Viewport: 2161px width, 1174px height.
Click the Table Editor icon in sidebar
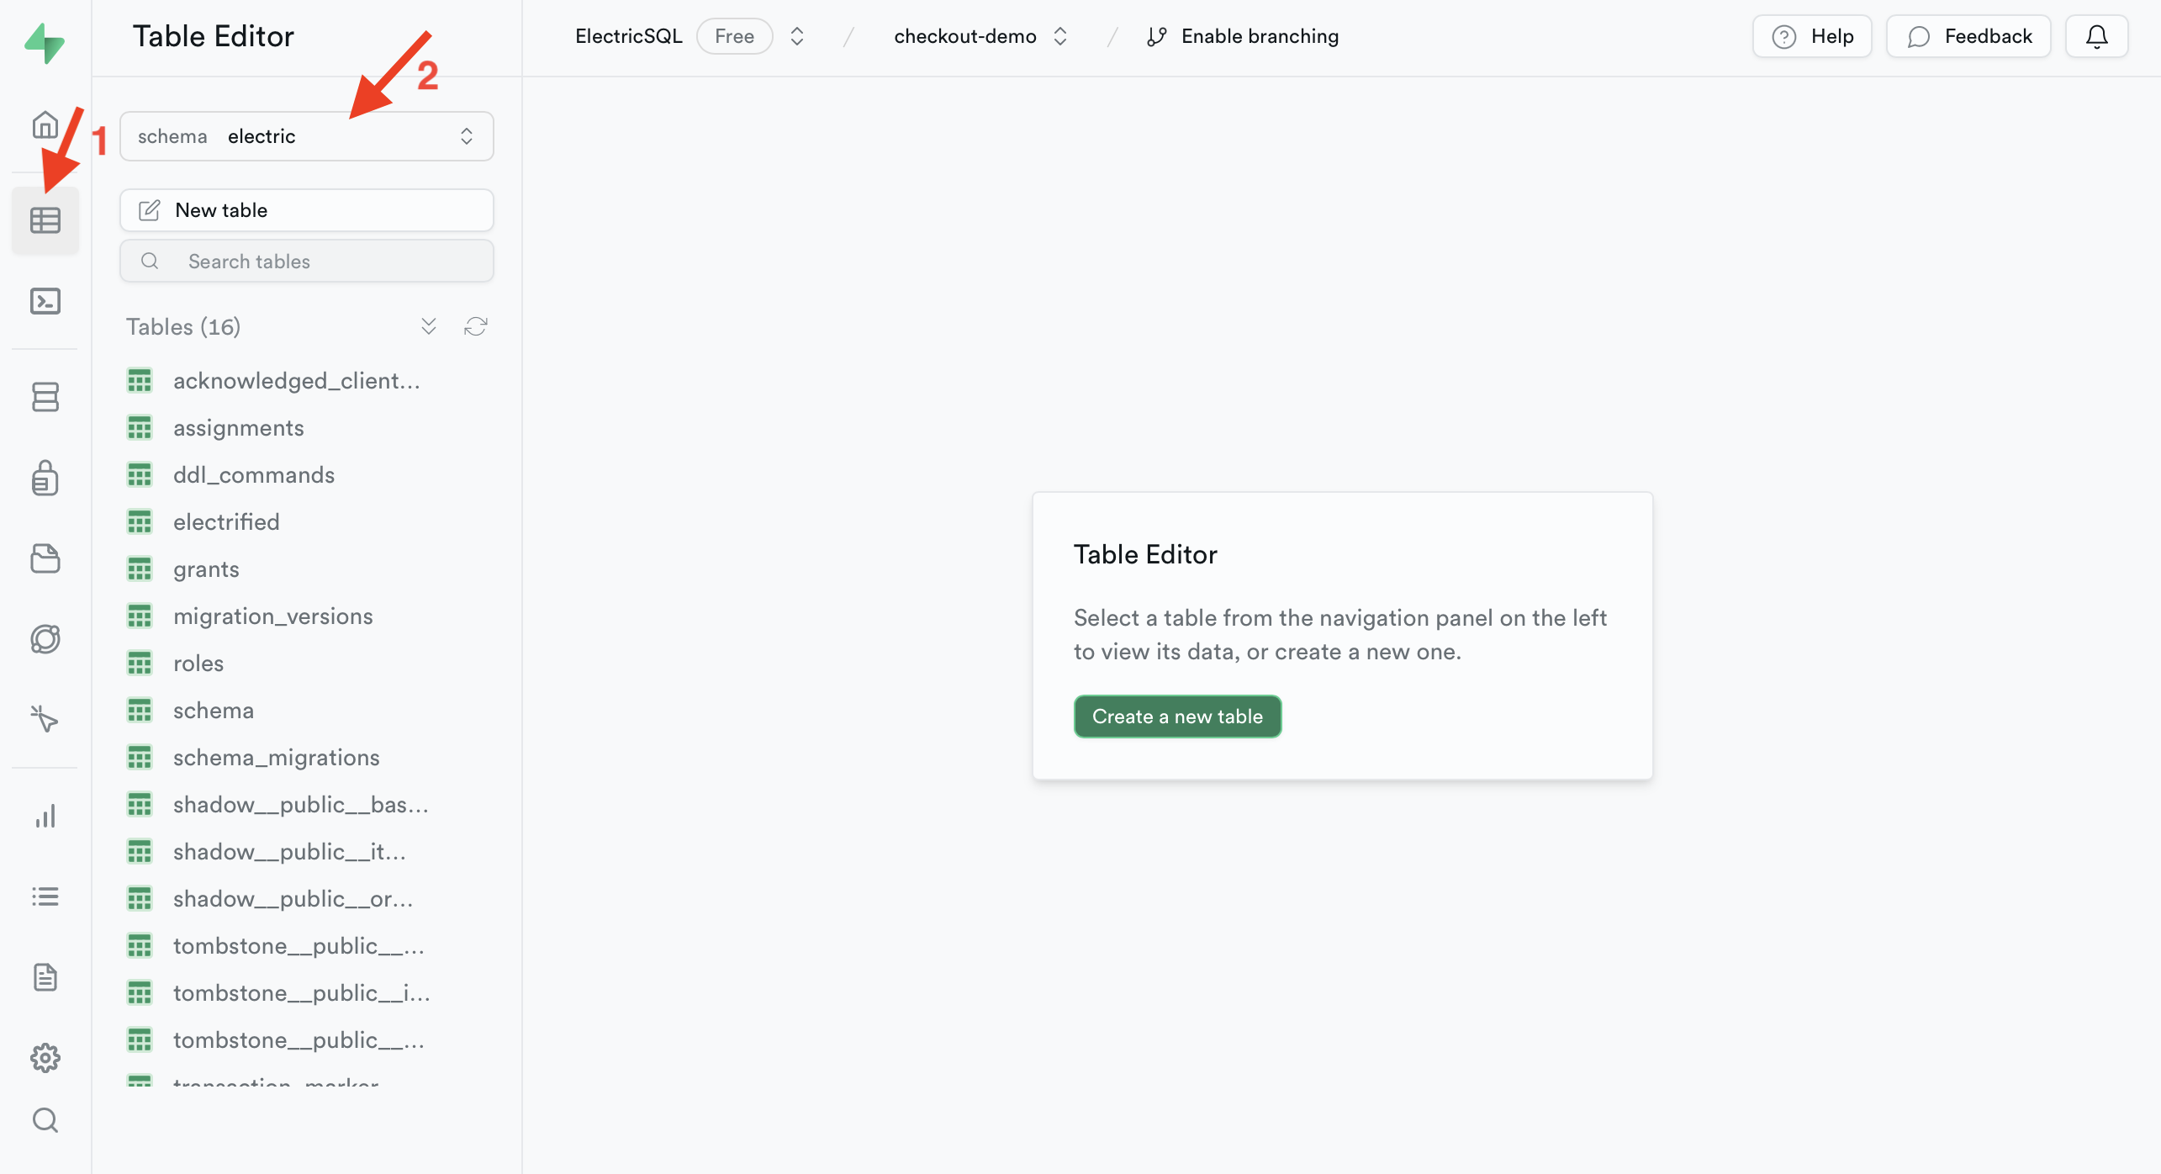(x=45, y=219)
